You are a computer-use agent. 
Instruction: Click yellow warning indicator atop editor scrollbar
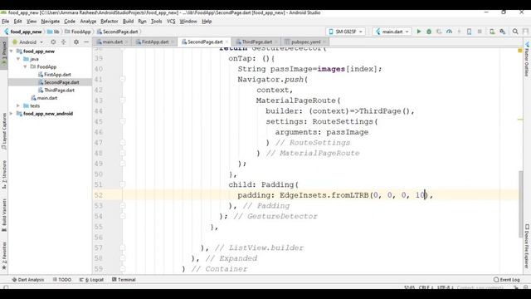pos(520,51)
